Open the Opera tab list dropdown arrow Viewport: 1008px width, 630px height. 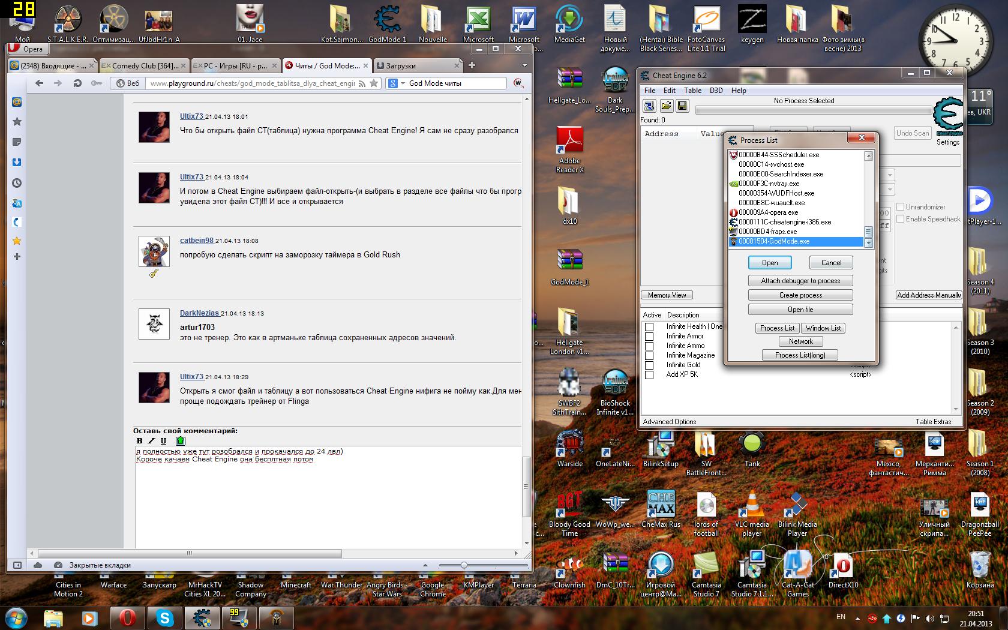pyautogui.click(x=524, y=65)
